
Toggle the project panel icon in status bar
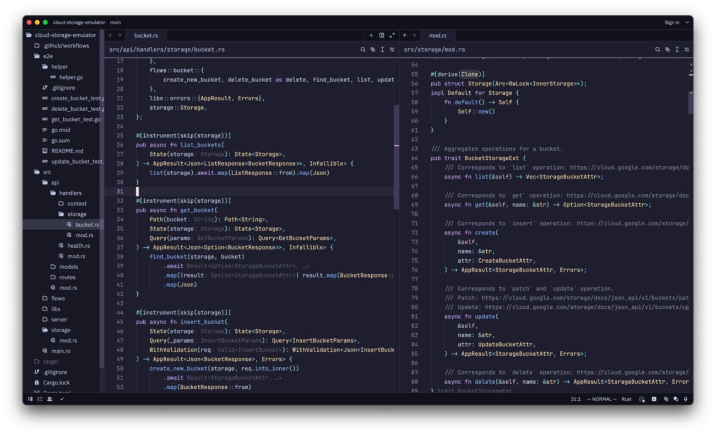point(30,399)
